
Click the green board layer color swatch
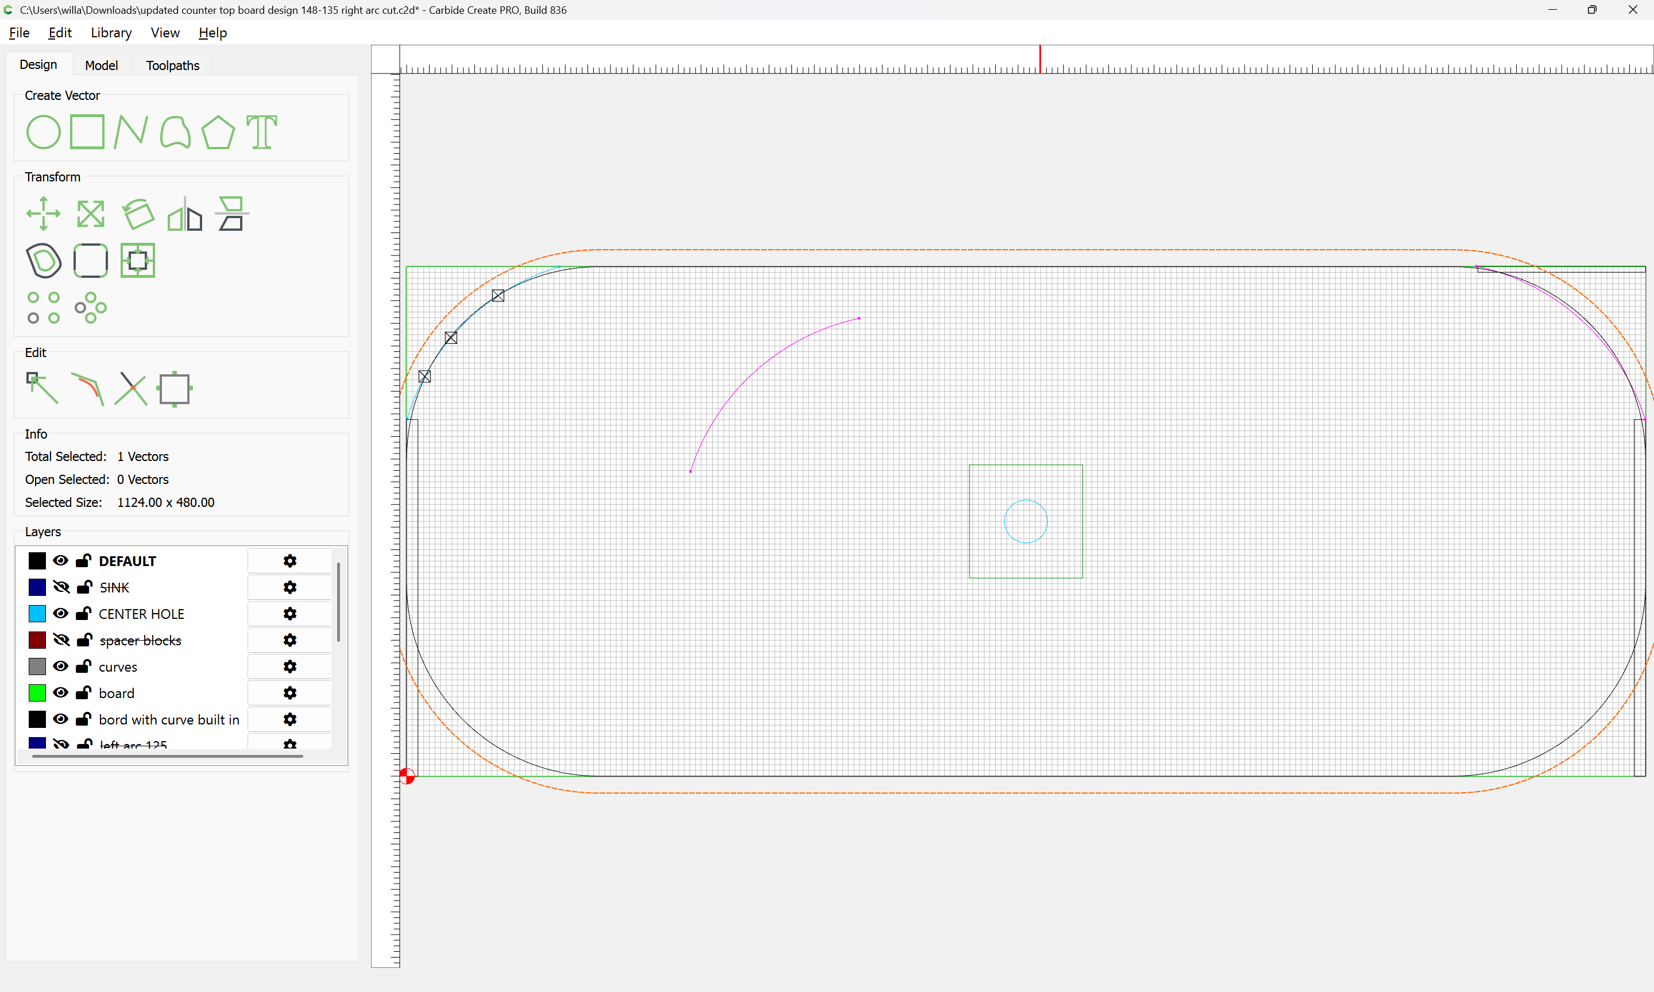(x=37, y=692)
